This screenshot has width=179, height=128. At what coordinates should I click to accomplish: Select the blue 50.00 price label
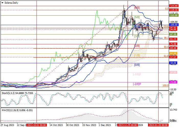click(173, 63)
